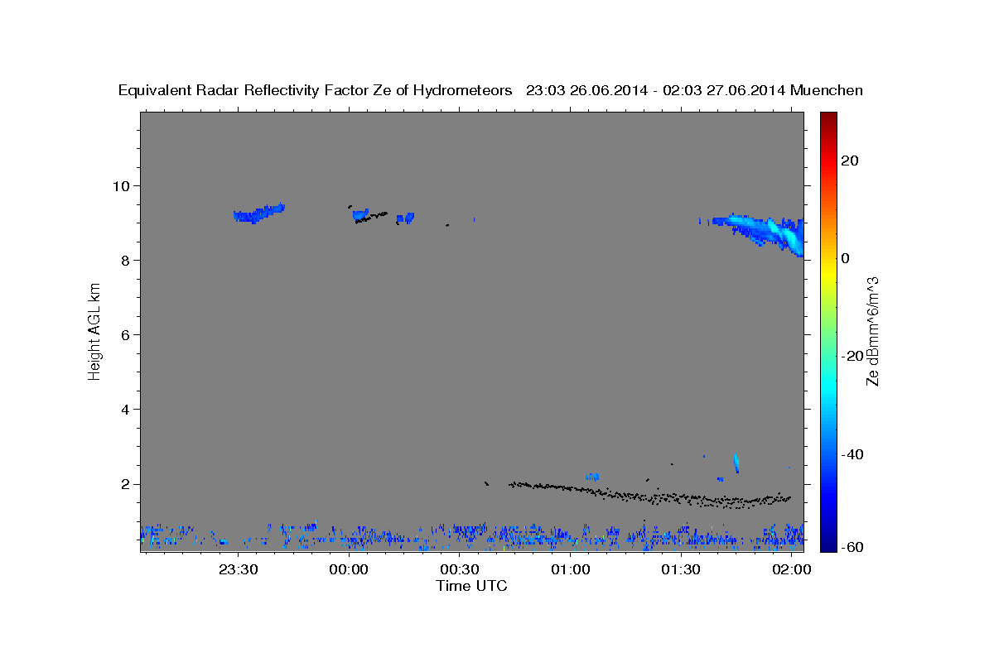Click the 01:00 time tick label
994x662 pixels.
570,570
